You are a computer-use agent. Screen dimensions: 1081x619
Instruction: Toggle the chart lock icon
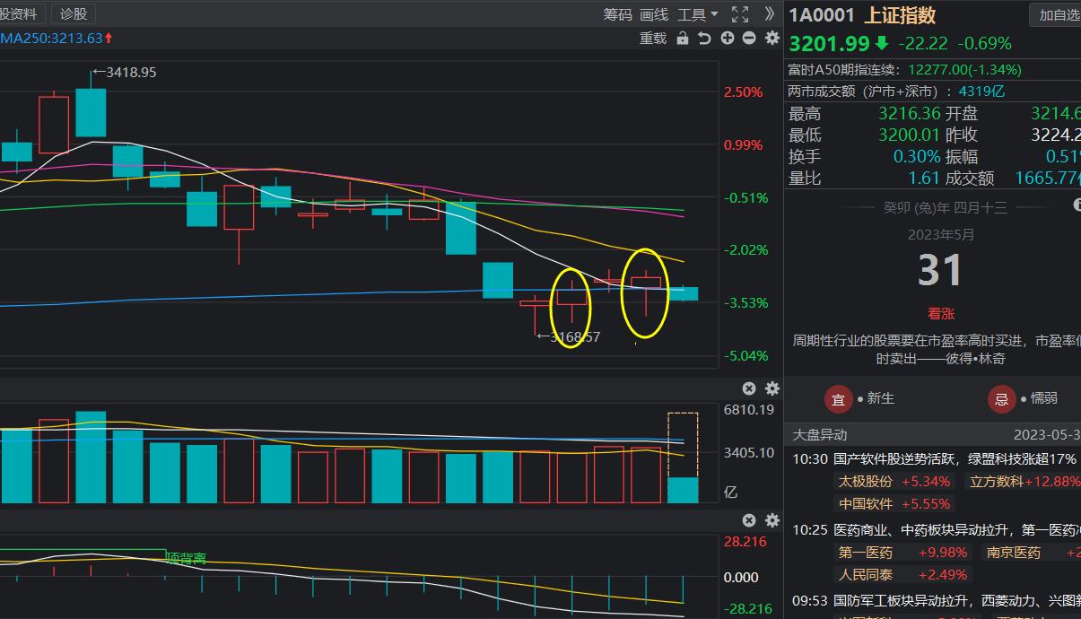click(x=683, y=38)
